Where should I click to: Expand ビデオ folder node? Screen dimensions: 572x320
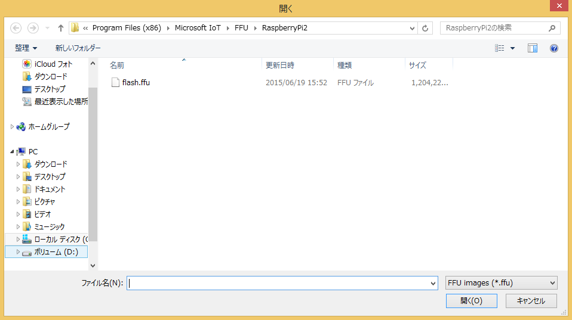(18, 214)
